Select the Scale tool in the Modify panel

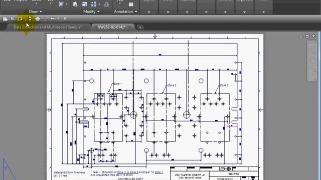[x=85, y=4]
